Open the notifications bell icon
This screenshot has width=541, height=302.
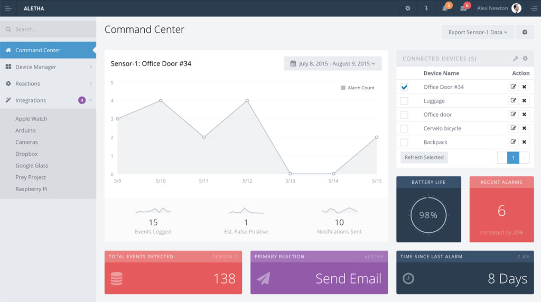(x=445, y=8)
